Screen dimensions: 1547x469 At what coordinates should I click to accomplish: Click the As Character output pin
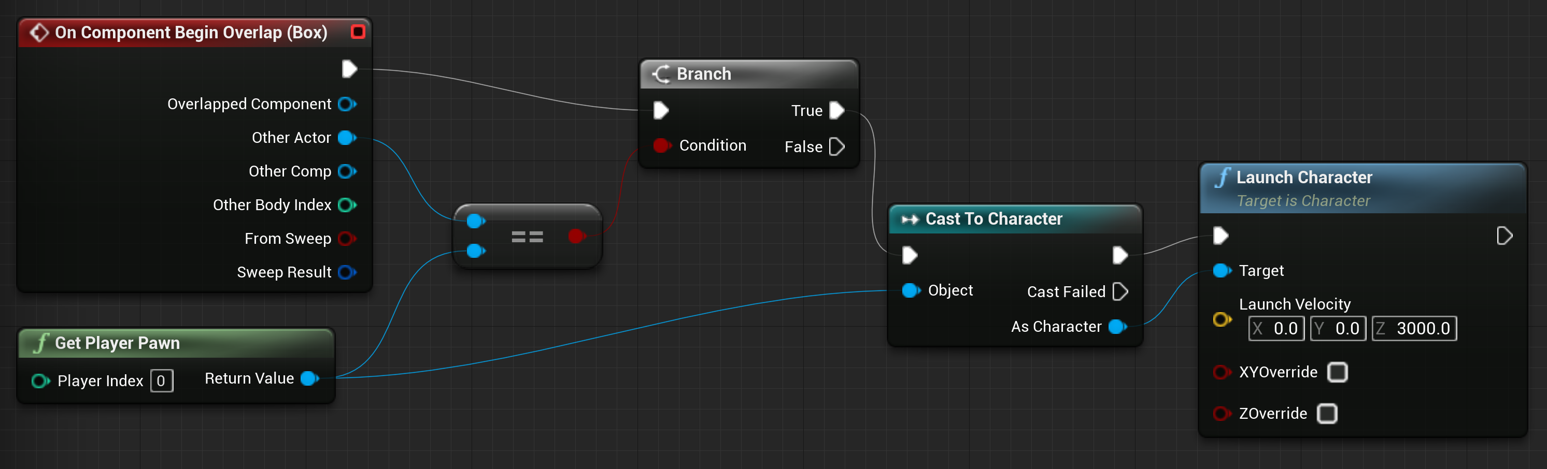pos(1117,326)
